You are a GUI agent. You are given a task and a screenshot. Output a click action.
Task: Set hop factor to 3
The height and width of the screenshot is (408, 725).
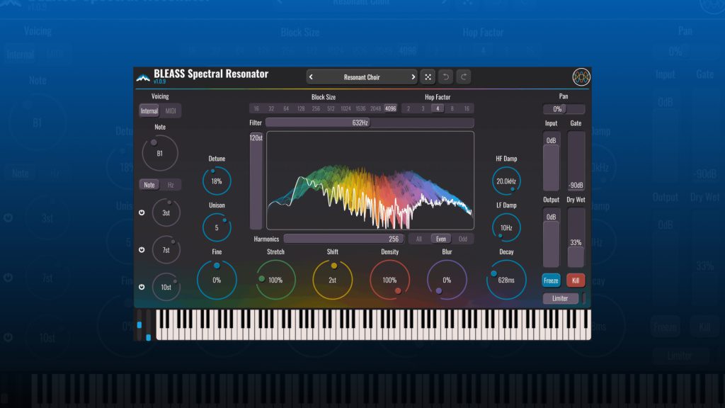tap(423, 108)
